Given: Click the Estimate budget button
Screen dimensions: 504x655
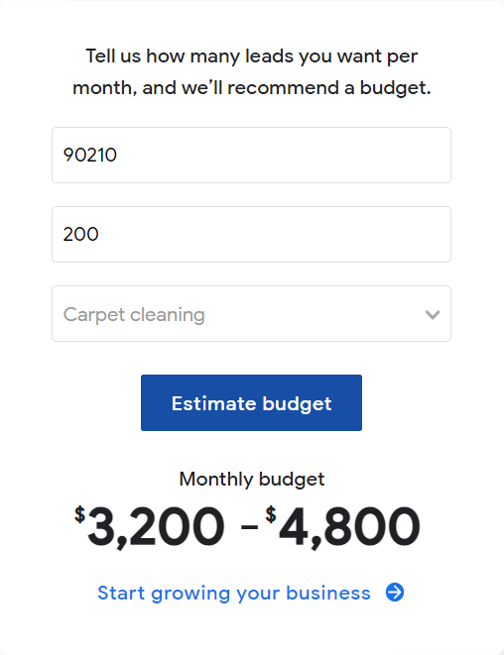Looking at the screenshot, I should pos(251,402).
